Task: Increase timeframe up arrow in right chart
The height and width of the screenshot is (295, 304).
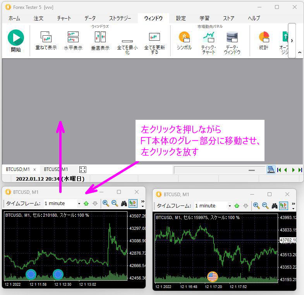Action: click(237, 206)
